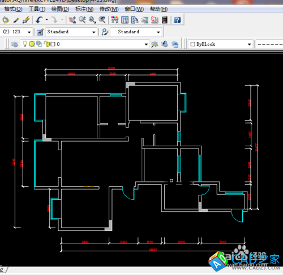Screen dimensions: 283x275
Task: Open the Tool Palettes window icon
Action: tap(135, 20)
